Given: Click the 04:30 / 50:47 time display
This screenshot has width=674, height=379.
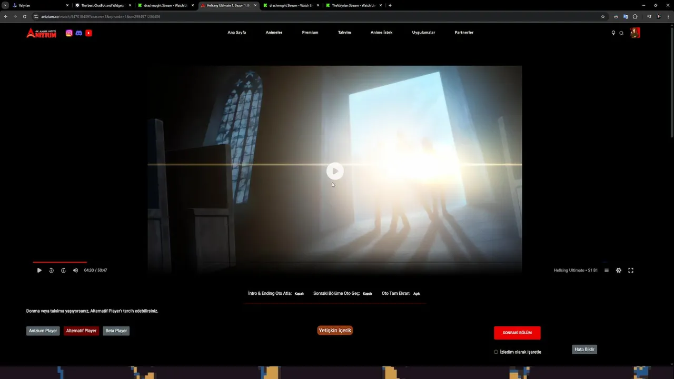Looking at the screenshot, I should (x=95, y=270).
